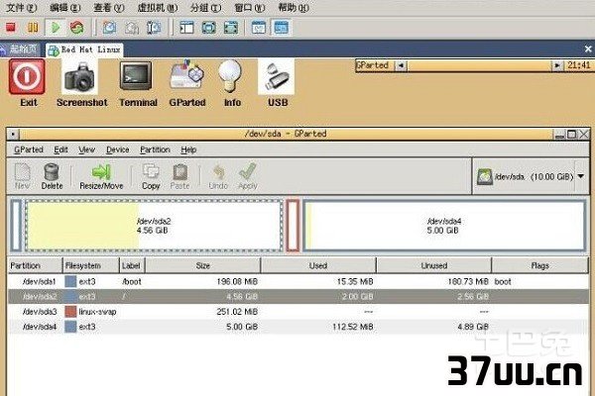Reset the virtual machine with restart icon

[77, 28]
